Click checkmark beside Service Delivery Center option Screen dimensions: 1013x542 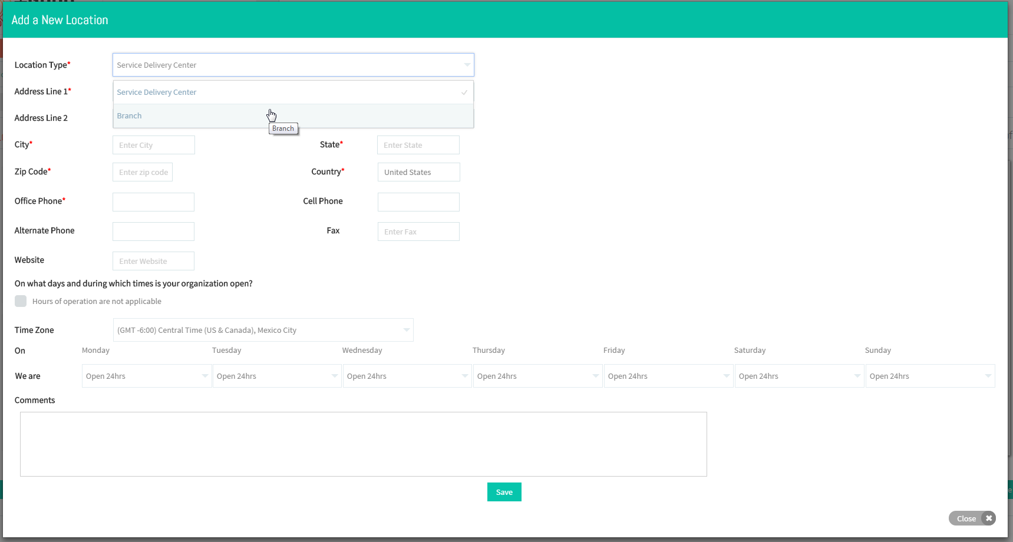464,92
